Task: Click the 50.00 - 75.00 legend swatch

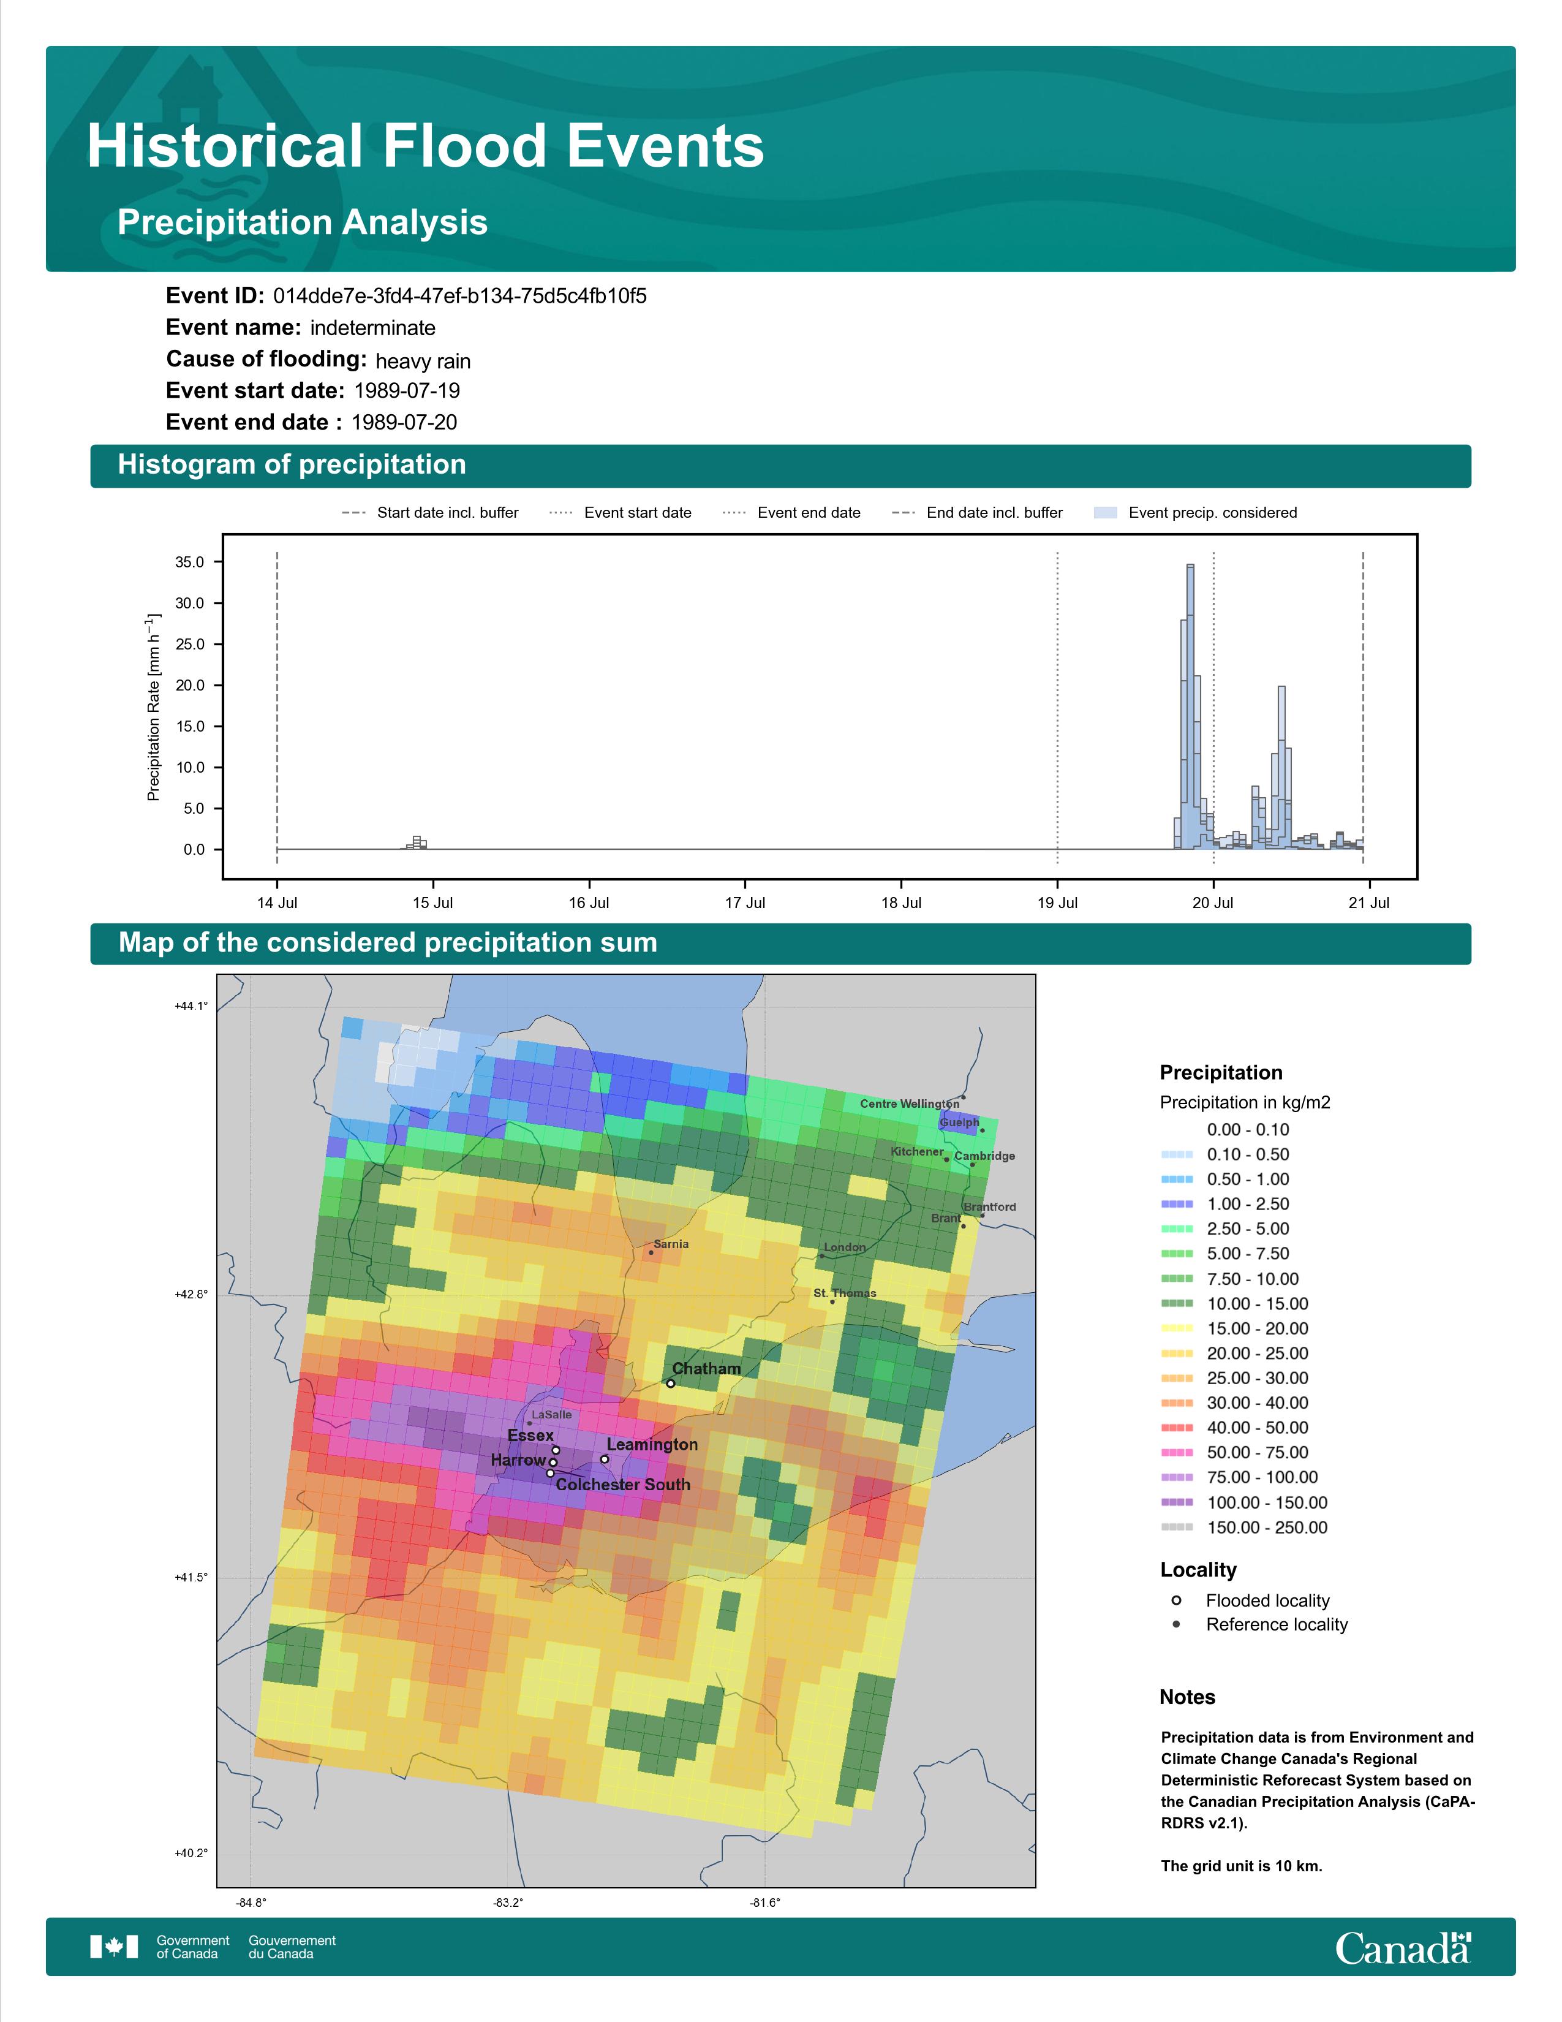Action: click(1177, 1453)
